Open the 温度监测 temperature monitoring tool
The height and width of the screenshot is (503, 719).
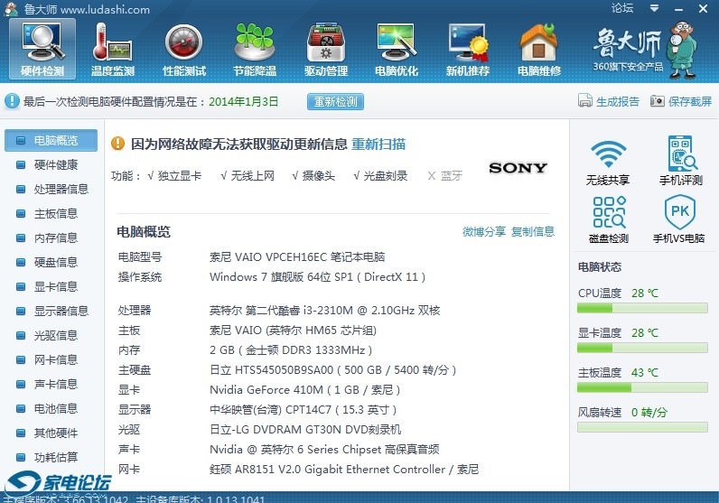(113, 49)
